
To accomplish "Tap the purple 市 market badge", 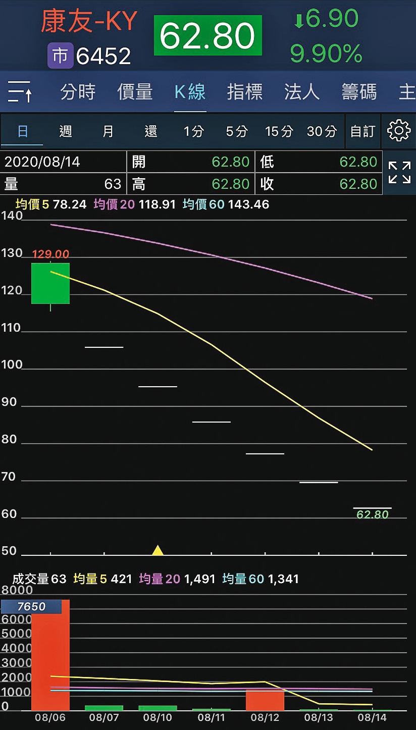I will point(61,56).
